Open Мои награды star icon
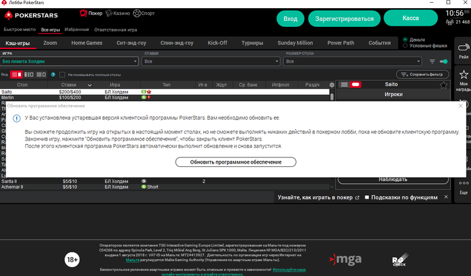Viewport: 471px width, 276px height. coord(464,74)
